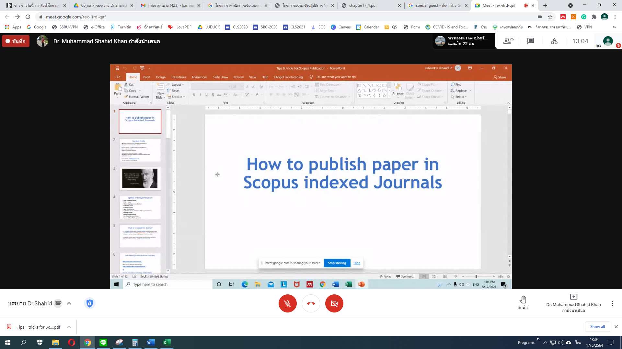Screen dimensions: 622x349
Task: Click the red hang-up call button
Action: 311,303
